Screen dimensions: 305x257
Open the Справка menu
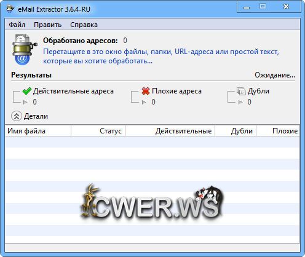coord(84,25)
